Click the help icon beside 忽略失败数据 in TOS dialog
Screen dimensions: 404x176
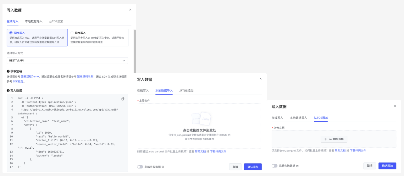click(x=297, y=166)
